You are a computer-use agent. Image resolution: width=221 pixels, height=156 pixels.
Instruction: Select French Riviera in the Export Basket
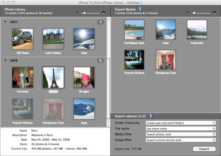(134, 60)
